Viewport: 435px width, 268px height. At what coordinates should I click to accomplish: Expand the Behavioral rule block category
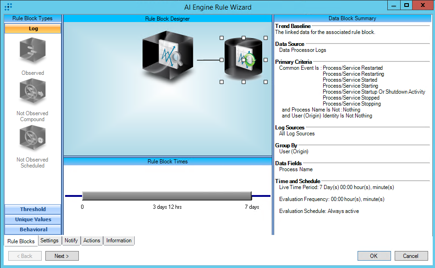[x=33, y=229]
